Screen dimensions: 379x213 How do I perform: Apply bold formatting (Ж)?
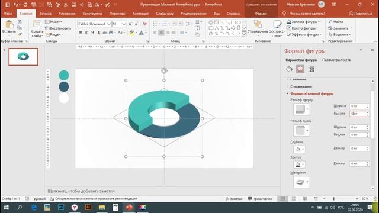tap(81, 33)
